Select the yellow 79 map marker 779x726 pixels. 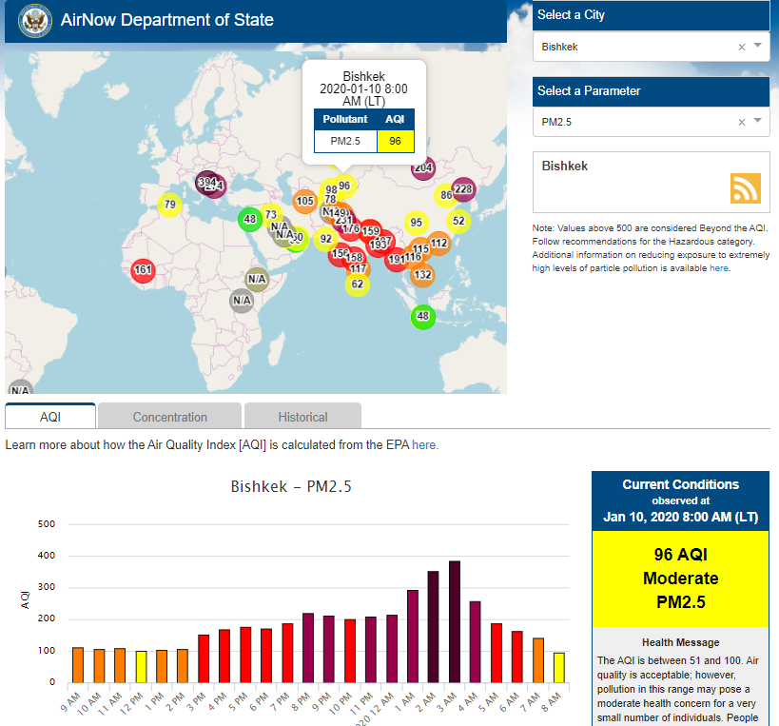[x=169, y=205]
